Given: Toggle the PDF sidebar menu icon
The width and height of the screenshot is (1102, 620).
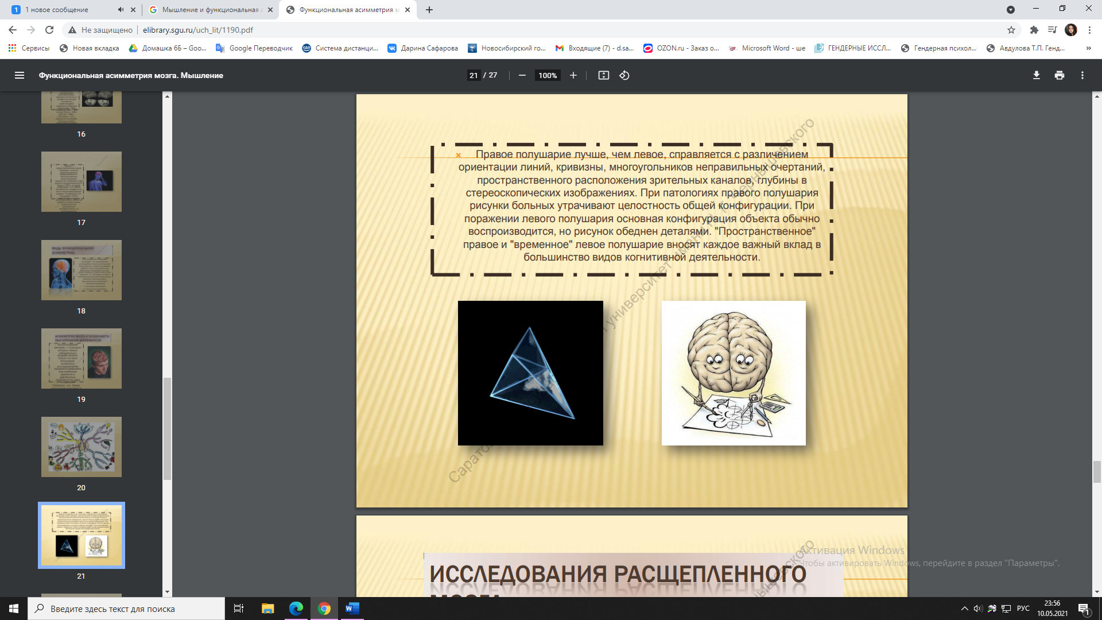Looking at the screenshot, I should point(20,75).
